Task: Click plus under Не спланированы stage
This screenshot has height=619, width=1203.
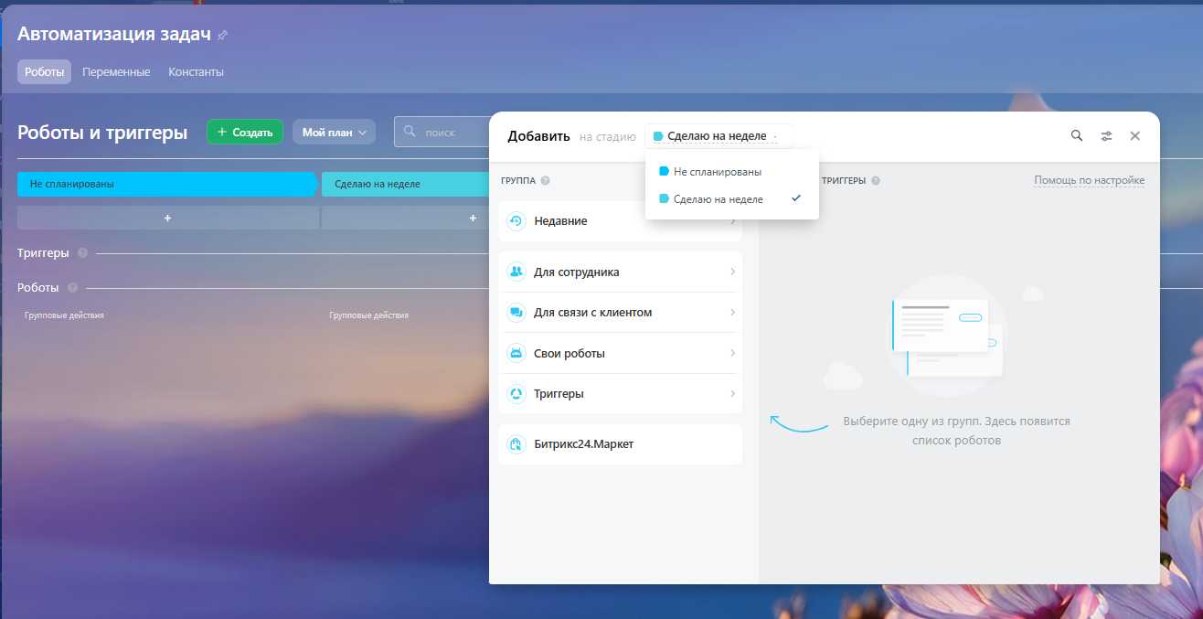Action: click(167, 219)
